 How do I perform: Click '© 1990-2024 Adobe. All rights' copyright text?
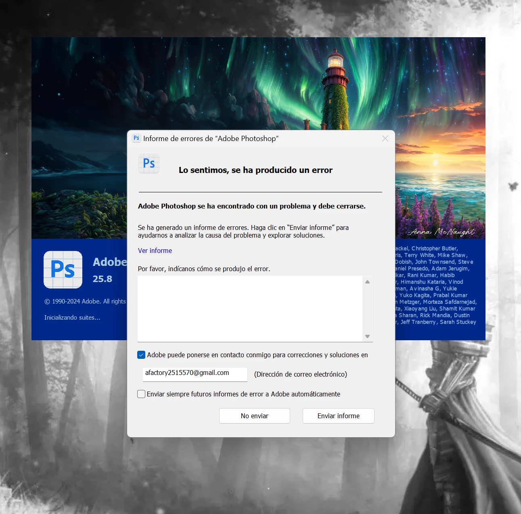85,301
